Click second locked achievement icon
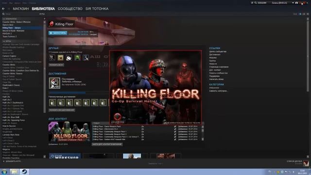 (61, 103)
